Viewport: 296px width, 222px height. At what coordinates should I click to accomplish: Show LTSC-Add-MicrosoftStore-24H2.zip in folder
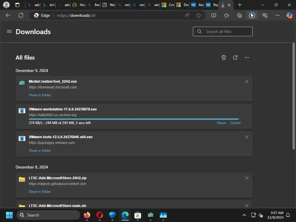pyautogui.click(x=40, y=191)
